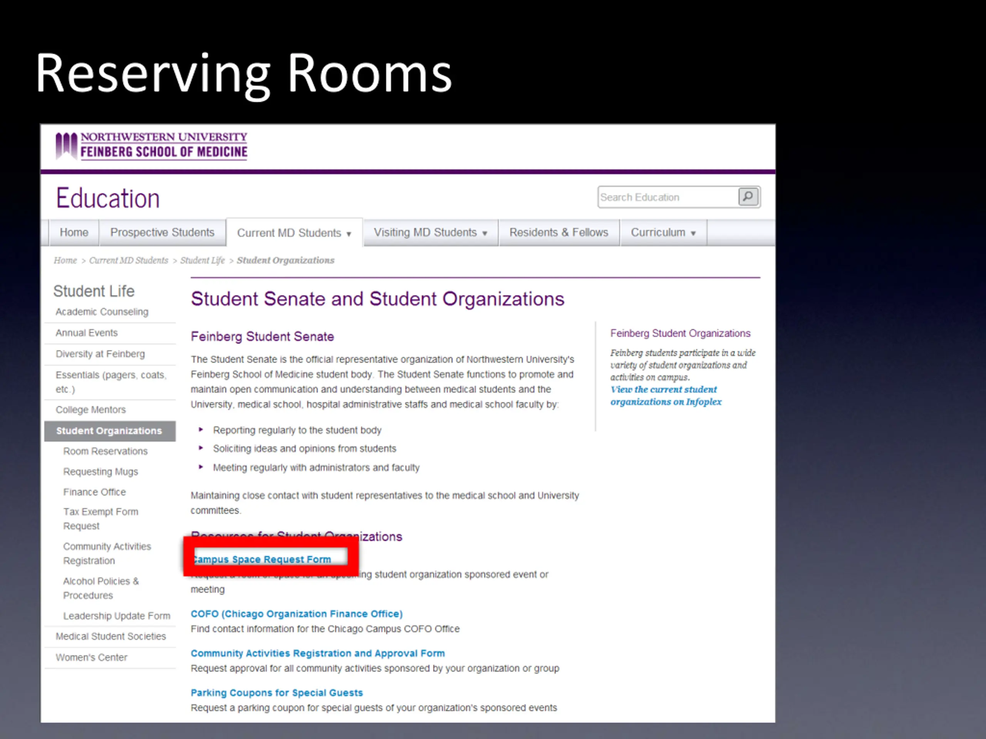Open Requesting Mugs sub-item
Image resolution: width=986 pixels, height=739 pixels.
(x=100, y=471)
